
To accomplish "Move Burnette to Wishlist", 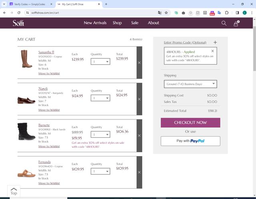I will pos(49,146).
